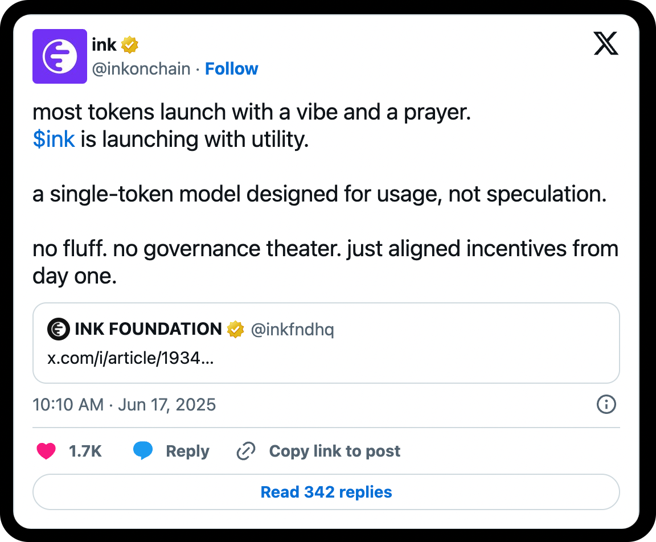Open the info icon near timestamp
The image size is (656, 542).
coord(606,405)
